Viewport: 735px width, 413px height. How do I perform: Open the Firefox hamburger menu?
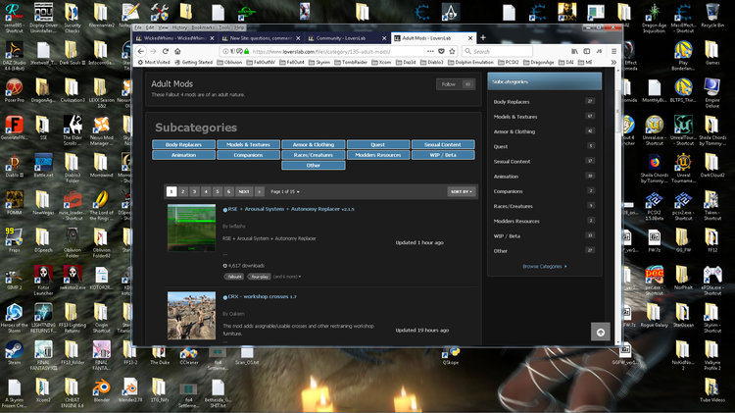613,51
